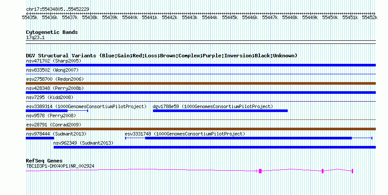Select the esv2758700 brown complex bar
388x195 pixels.
coord(201,83)
